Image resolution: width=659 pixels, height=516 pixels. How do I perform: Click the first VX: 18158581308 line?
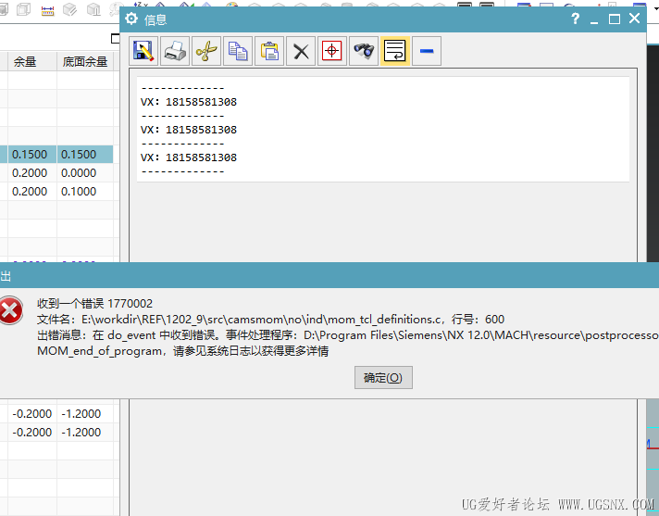(x=189, y=102)
